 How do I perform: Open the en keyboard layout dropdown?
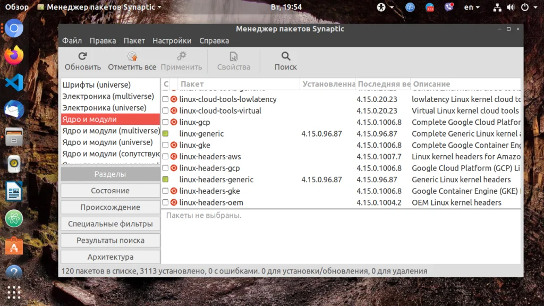coord(472,7)
